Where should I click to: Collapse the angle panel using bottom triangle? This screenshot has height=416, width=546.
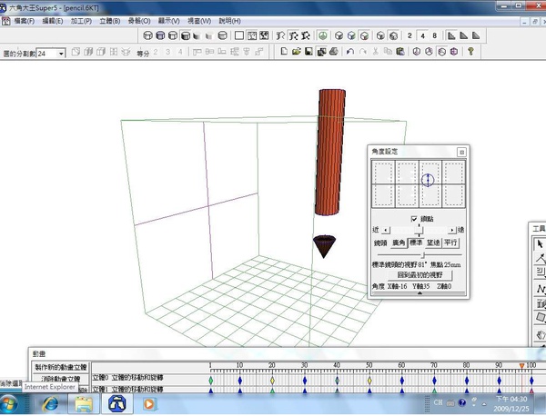pos(420,293)
